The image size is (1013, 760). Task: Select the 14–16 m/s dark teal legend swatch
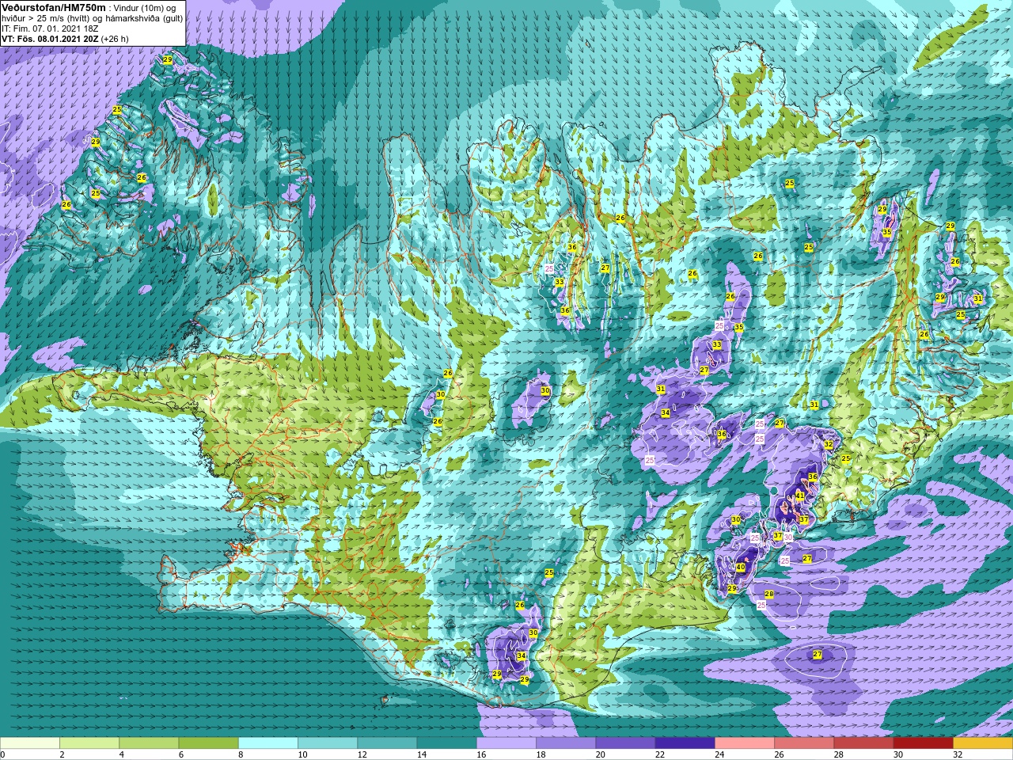(x=446, y=743)
